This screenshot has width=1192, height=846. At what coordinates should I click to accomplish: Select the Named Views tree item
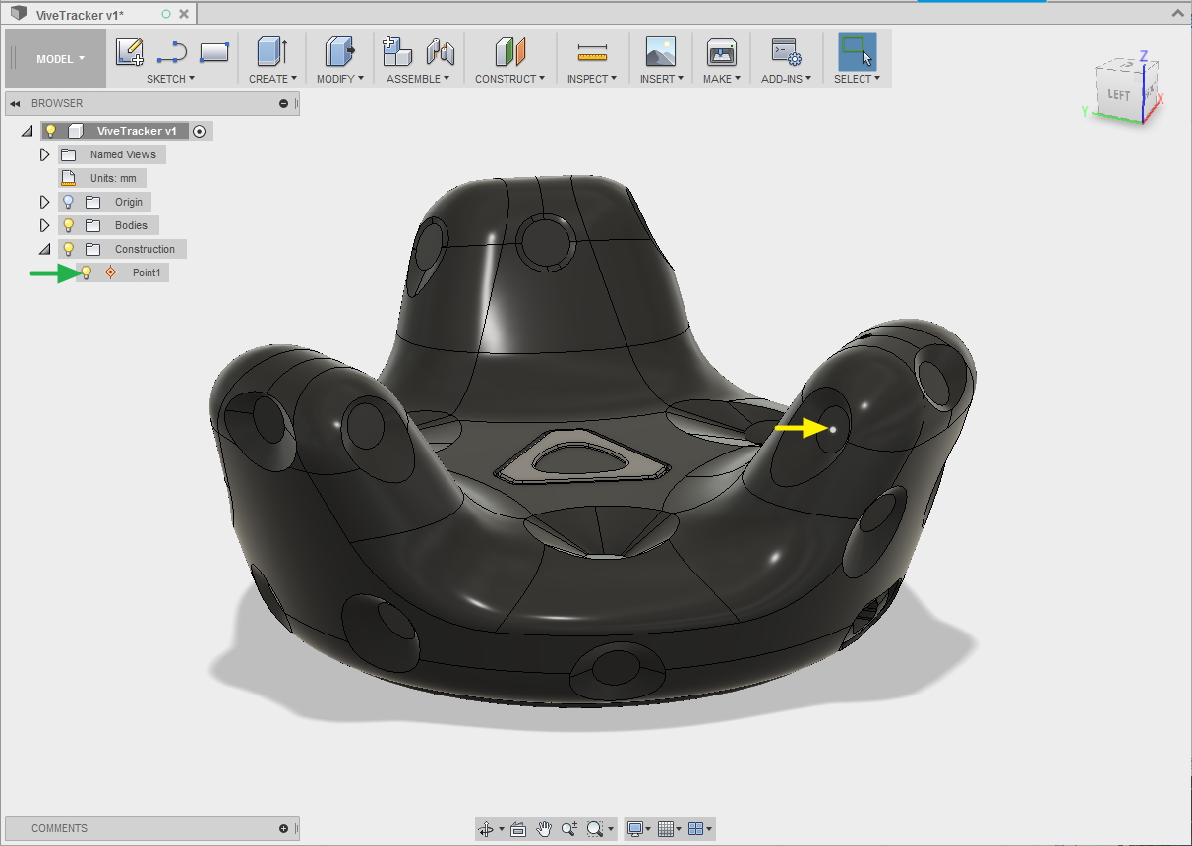click(x=123, y=154)
